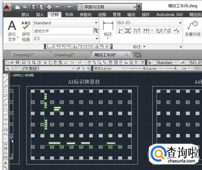Click the new drawing tab plus button
202x170 pixels.
(138, 55)
